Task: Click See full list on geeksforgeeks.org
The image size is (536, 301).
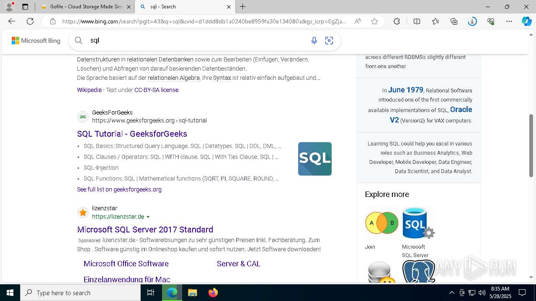Action: click(119, 189)
